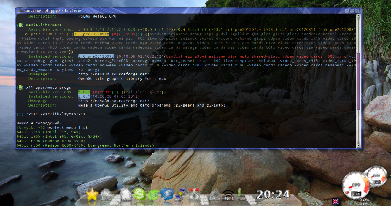
Task: Click the terminal scrollbar down arrow
Action: click(358, 146)
